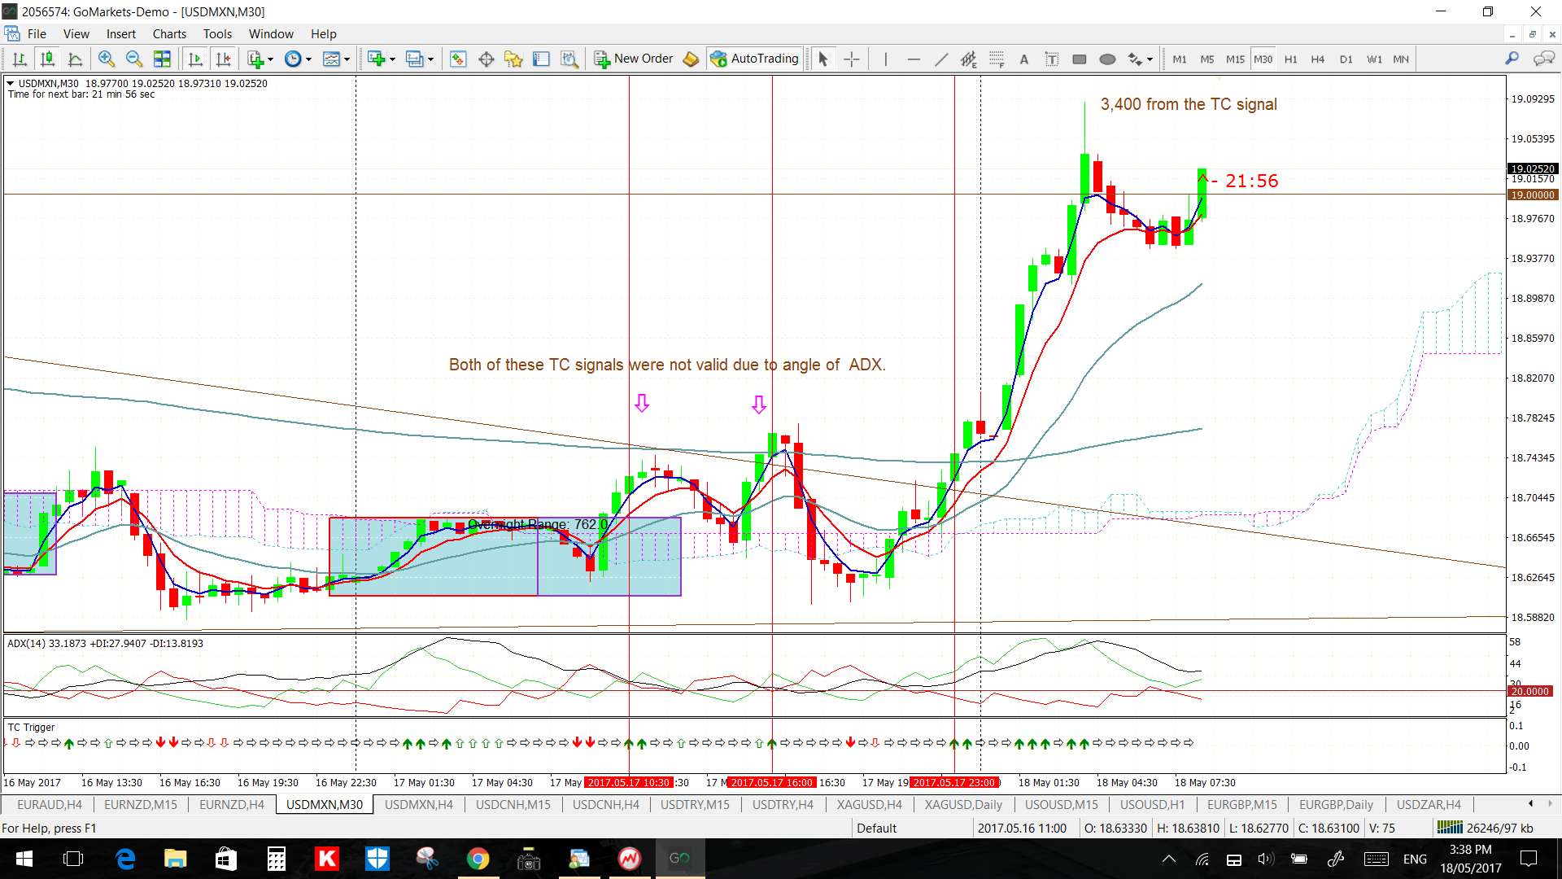Select the cursor pointer tool
Viewport: 1562px width, 879px height.
[x=822, y=59]
